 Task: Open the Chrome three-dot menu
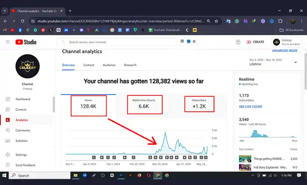tap(302, 21)
